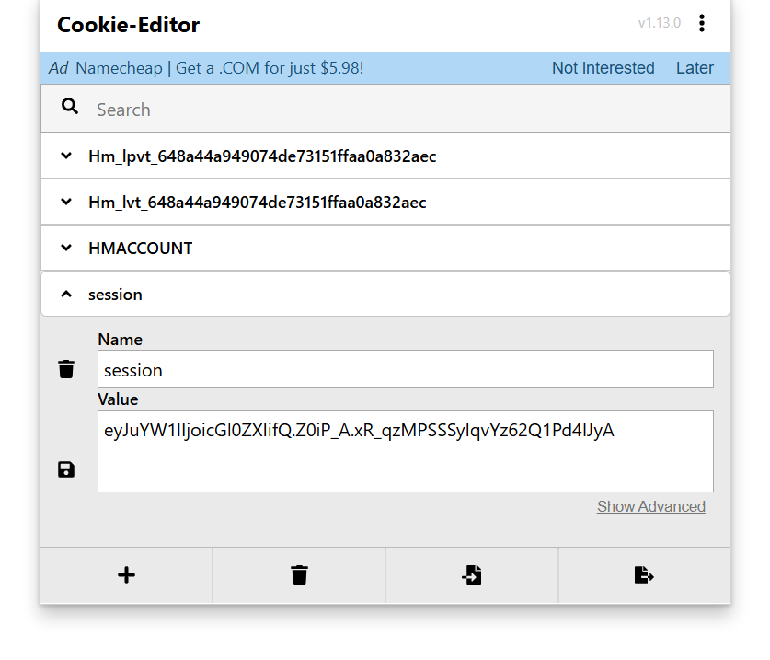Click Show Advanced for more cookie options
Screen dimensions: 770x660
650,507
